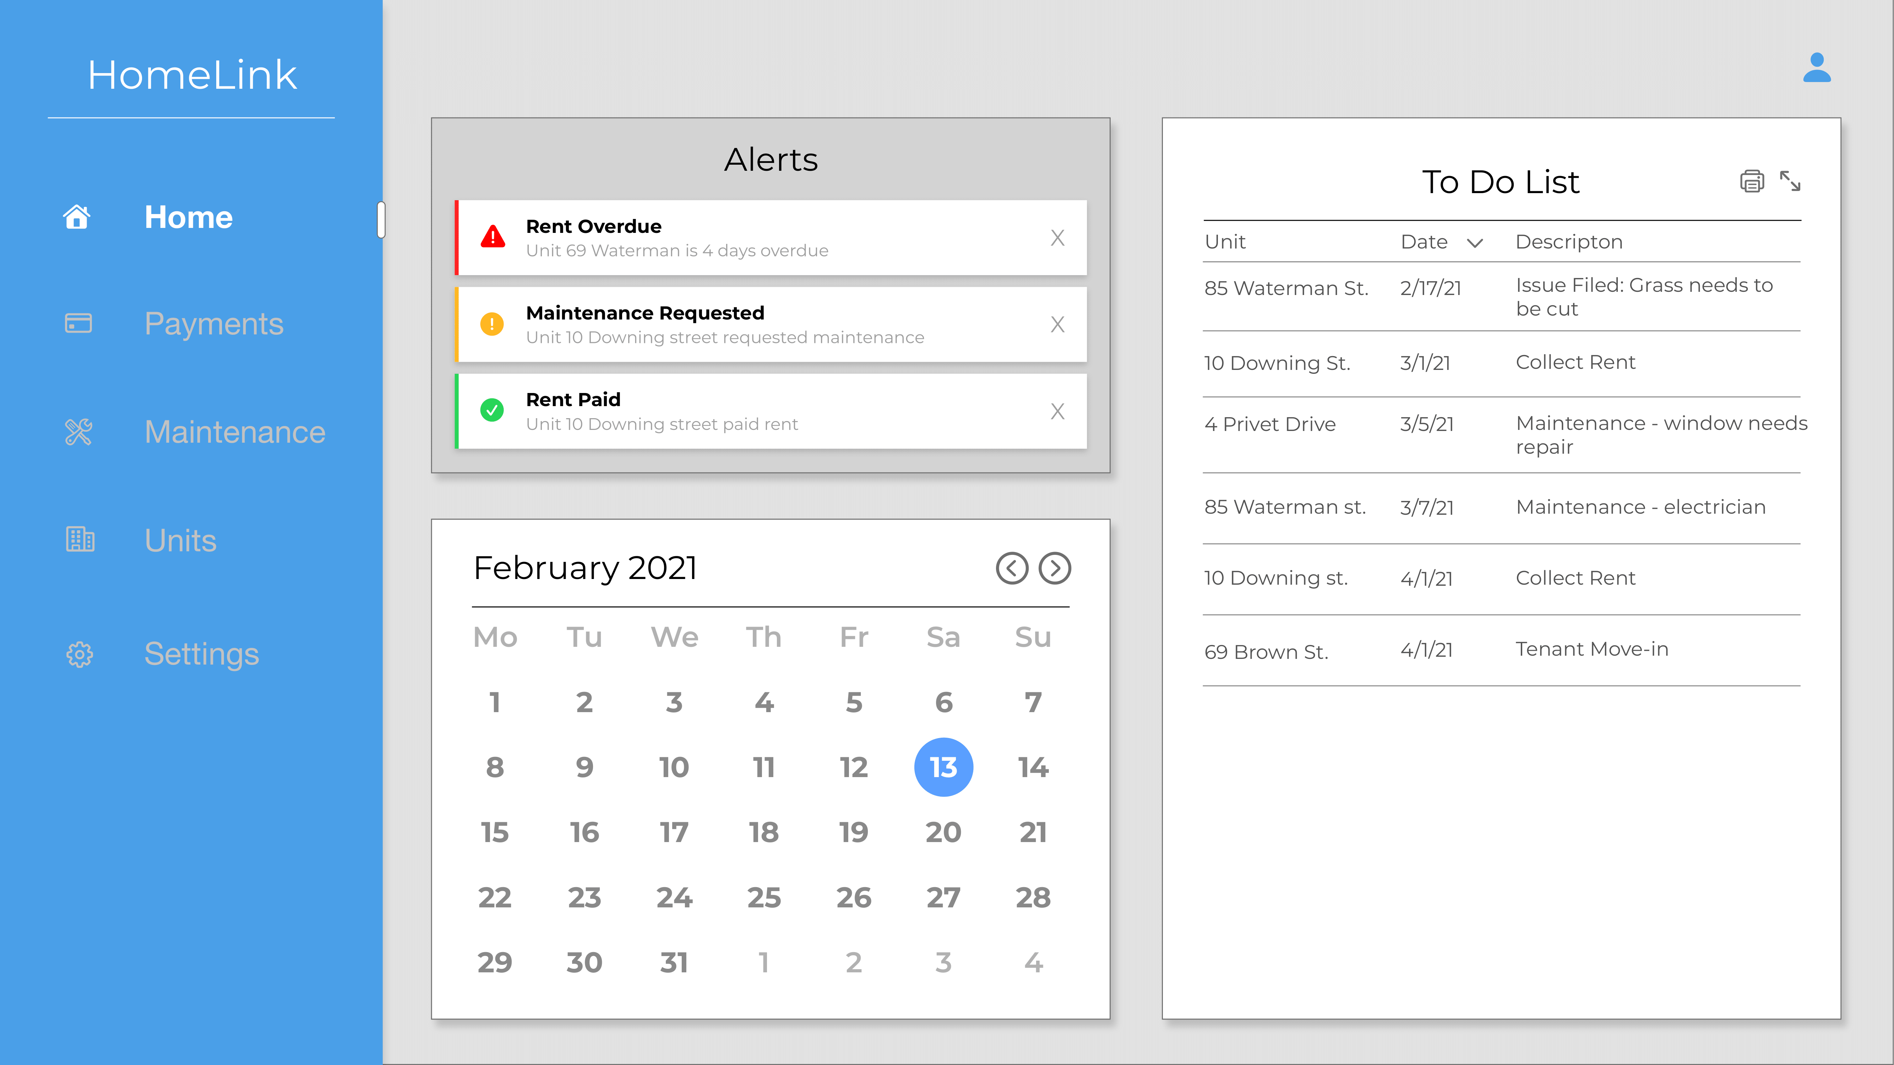The width and height of the screenshot is (1894, 1065).
Task: Dismiss the Maintenance Requested alert
Action: pos(1057,324)
